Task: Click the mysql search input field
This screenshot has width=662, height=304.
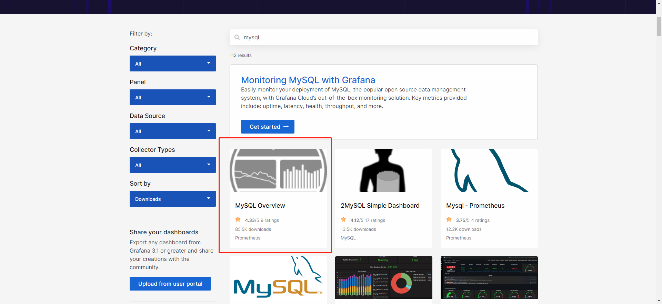Action: click(x=384, y=37)
